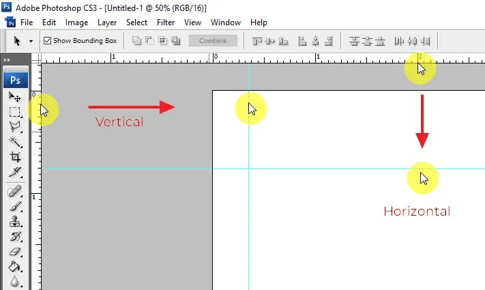Click the Distribute bottom edges icon
The width and height of the screenshot is (485, 290).
(x=380, y=41)
